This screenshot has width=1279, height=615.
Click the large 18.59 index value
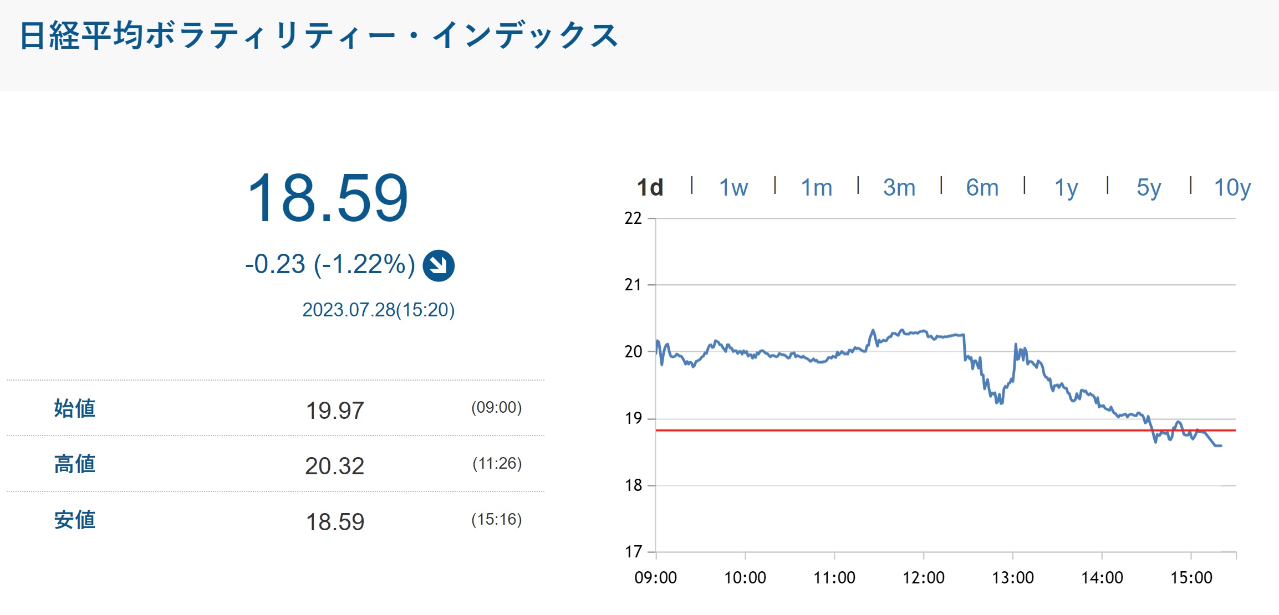click(x=327, y=198)
